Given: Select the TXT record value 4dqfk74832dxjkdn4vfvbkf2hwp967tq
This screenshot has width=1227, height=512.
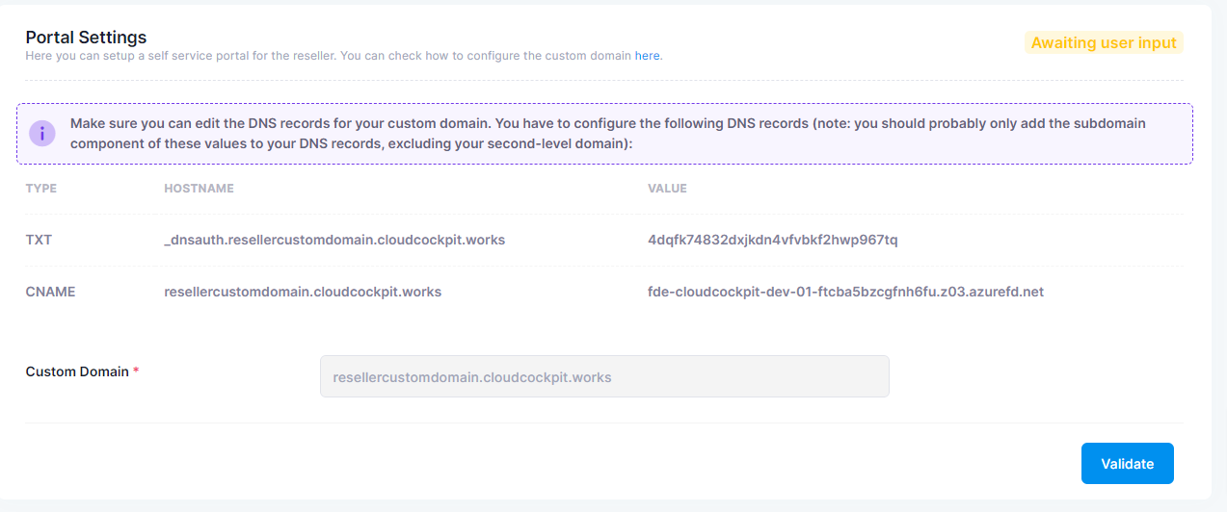Looking at the screenshot, I should coord(773,240).
